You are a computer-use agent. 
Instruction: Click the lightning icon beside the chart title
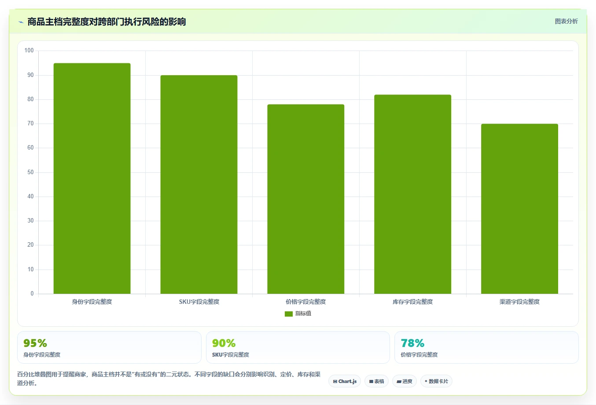click(21, 22)
